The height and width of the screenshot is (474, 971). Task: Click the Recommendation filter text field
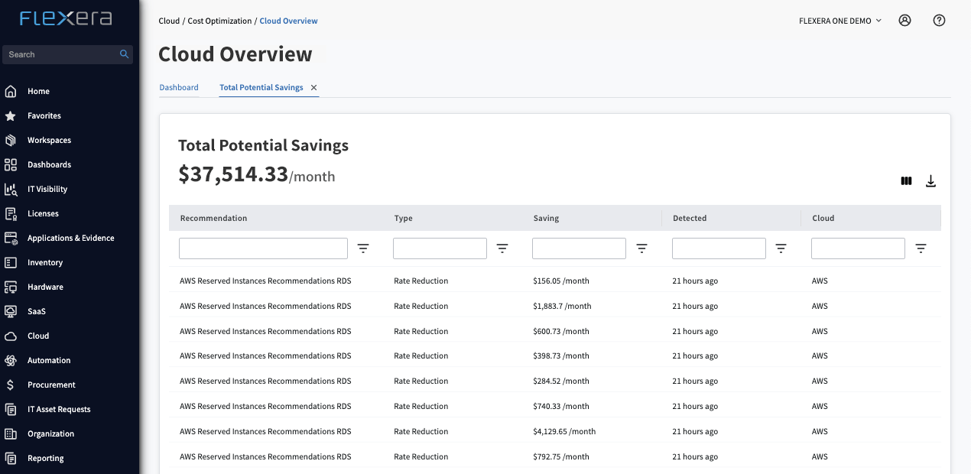click(x=263, y=248)
